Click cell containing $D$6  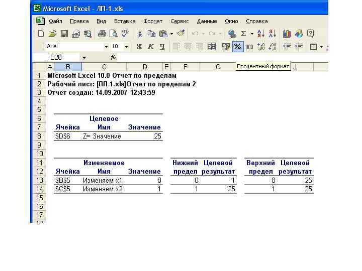click(x=68, y=136)
